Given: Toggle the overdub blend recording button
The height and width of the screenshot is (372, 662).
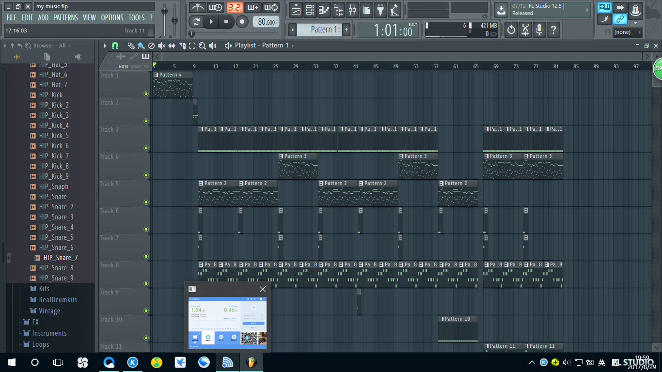Looking at the screenshot, I should click(x=253, y=7).
